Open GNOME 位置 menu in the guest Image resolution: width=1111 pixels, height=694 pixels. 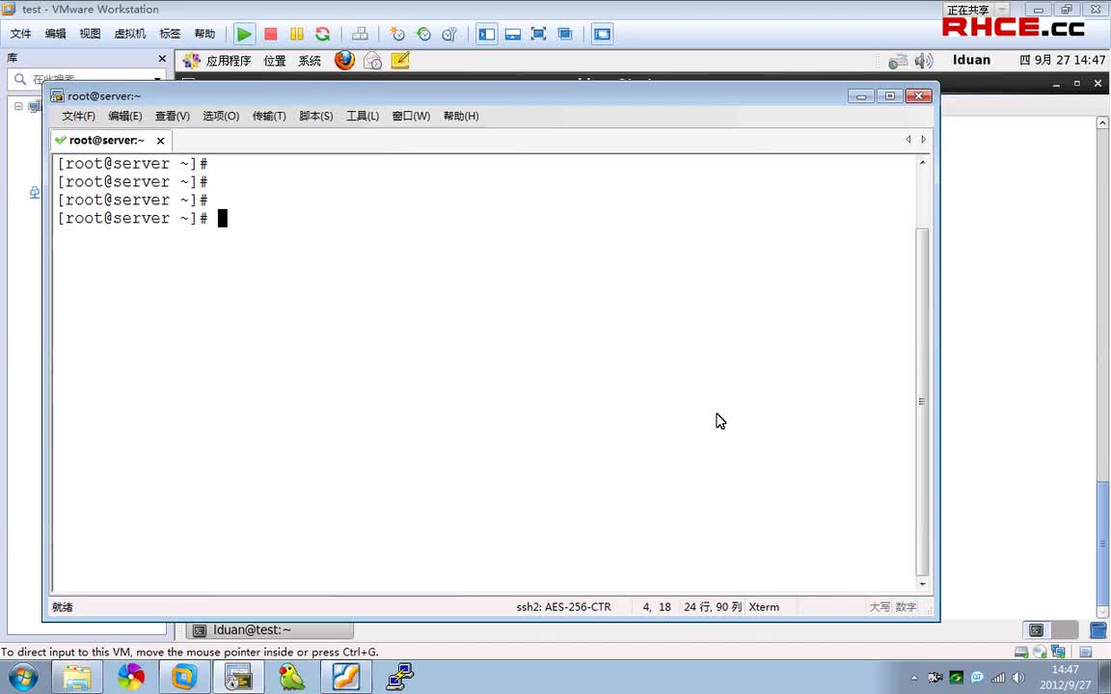tap(274, 61)
